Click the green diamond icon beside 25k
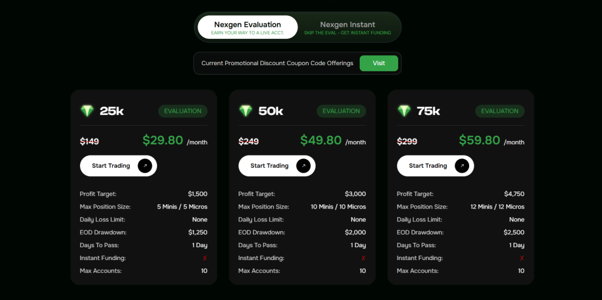 tap(87, 111)
